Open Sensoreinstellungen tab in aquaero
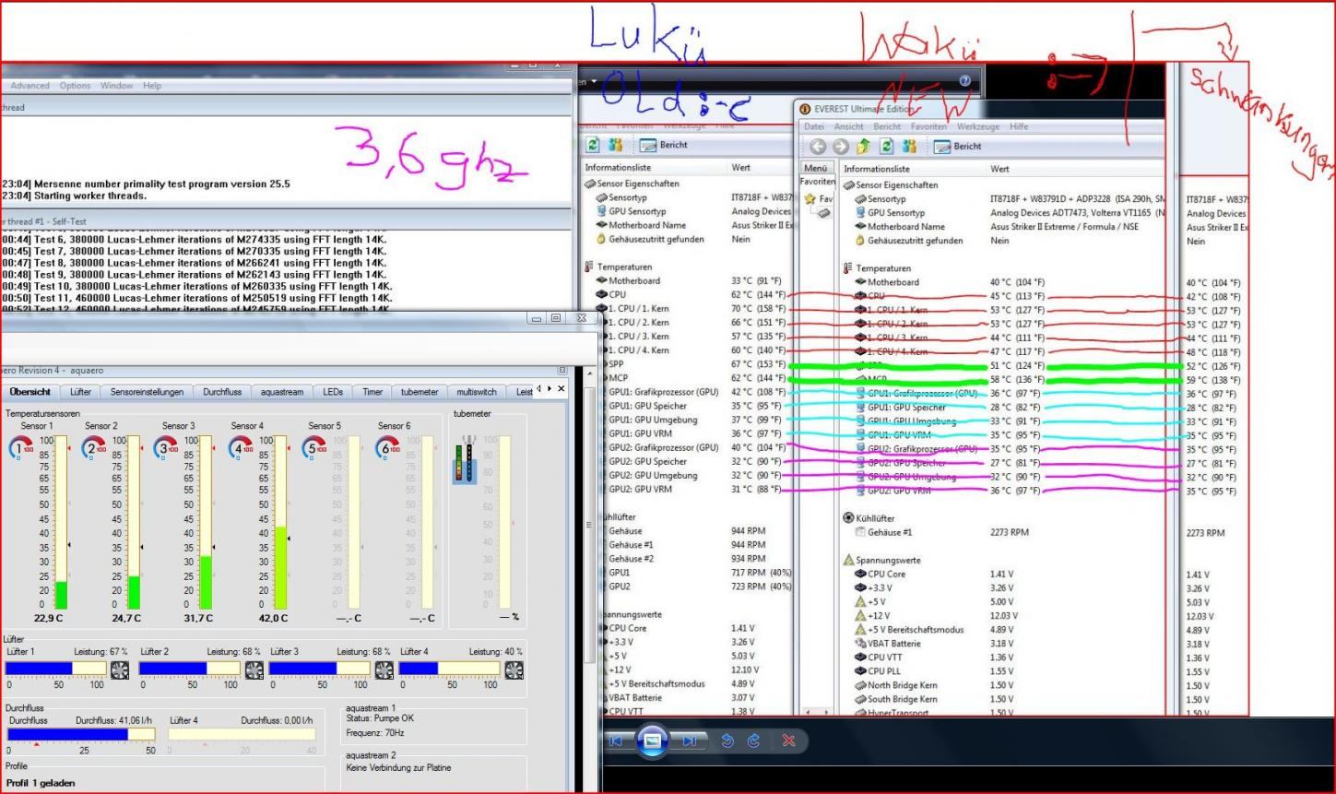 click(147, 392)
